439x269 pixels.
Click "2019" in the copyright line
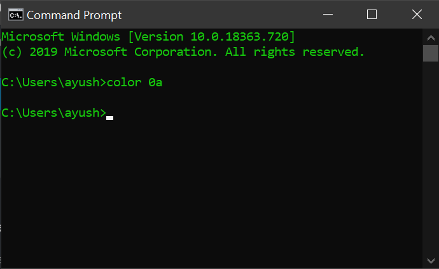tap(43, 52)
